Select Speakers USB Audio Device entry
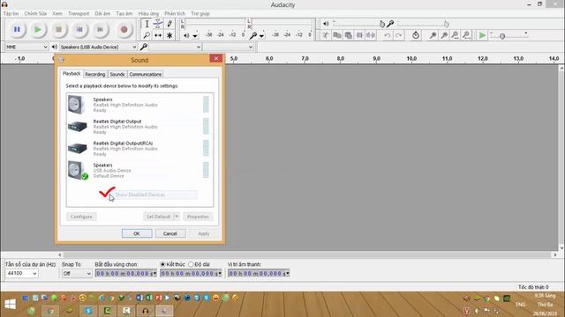This screenshot has width=565, height=317. tap(139, 170)
